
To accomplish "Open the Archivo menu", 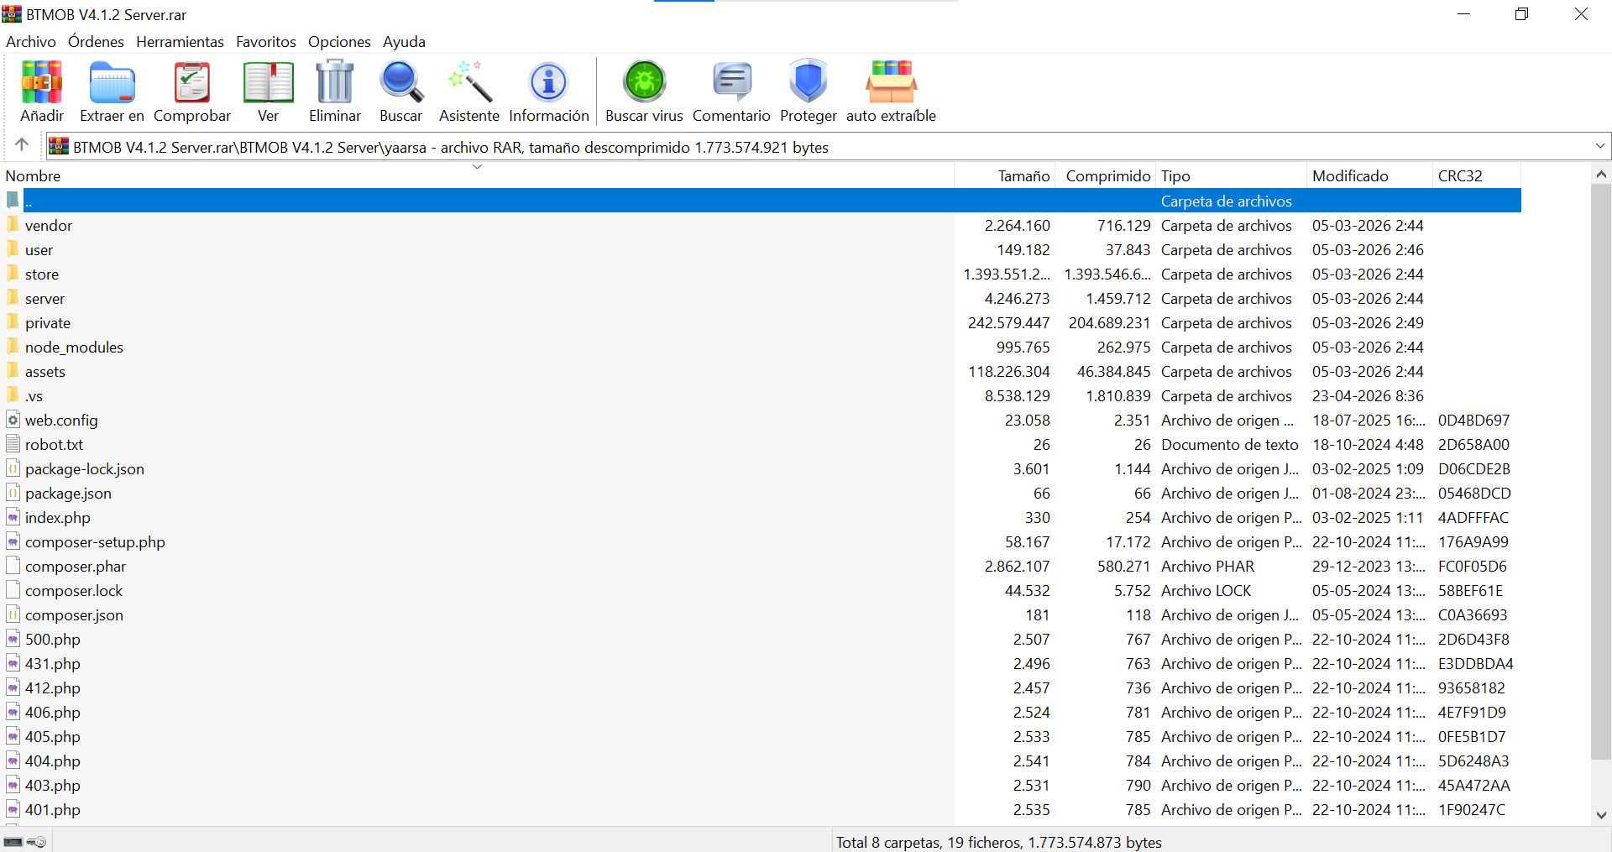I will point(31,42).
